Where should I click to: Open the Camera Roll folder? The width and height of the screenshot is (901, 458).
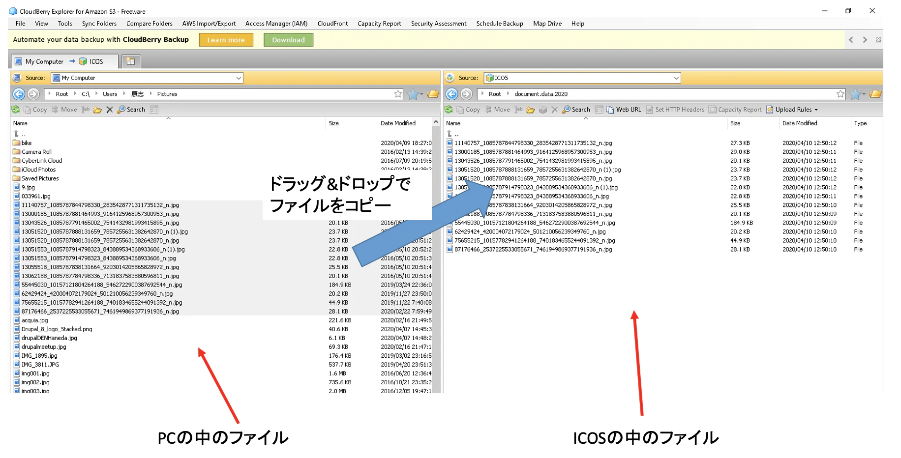click(x=36, y=152)
